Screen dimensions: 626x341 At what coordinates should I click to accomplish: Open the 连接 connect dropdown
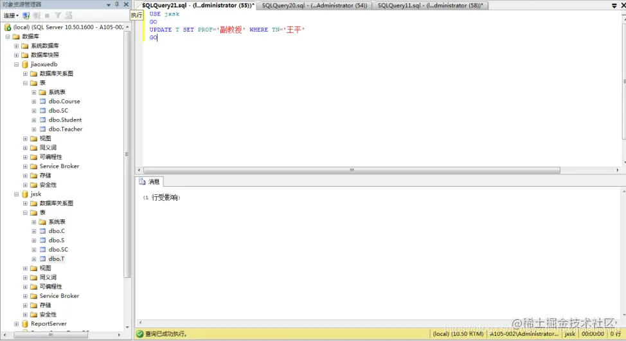pos(11,15)
